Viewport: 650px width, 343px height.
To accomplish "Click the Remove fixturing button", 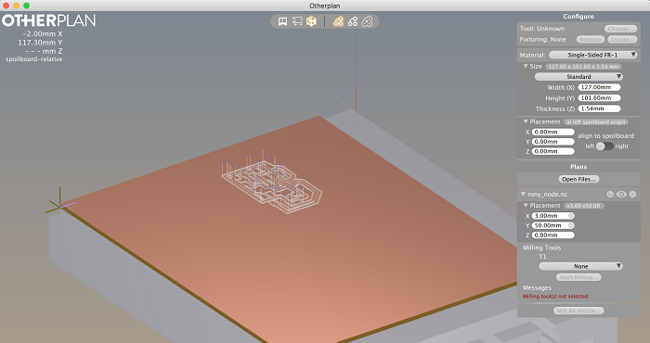I will point(591,39).
